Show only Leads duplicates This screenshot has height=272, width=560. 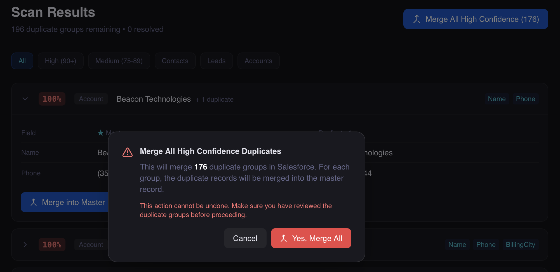(216, 61)
